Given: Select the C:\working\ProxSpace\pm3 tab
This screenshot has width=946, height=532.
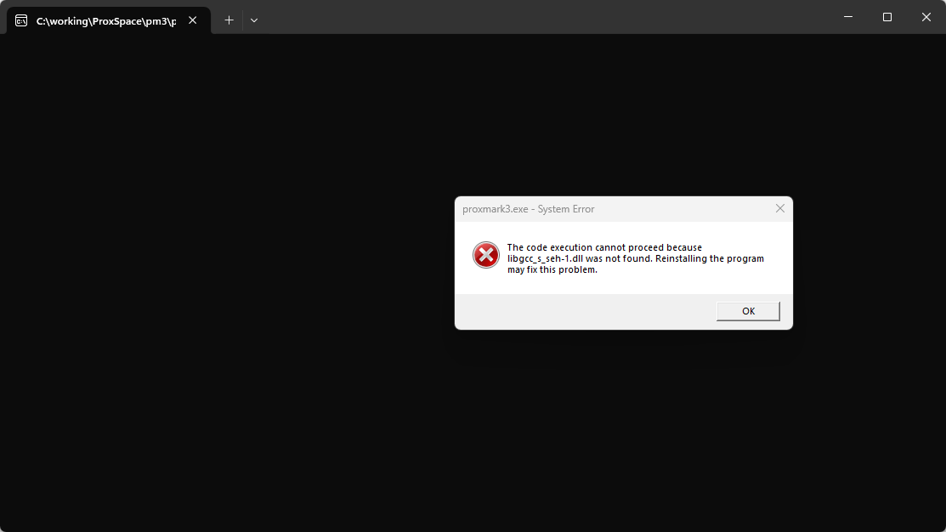Looking at the screenshot, I should click(109, 20).
